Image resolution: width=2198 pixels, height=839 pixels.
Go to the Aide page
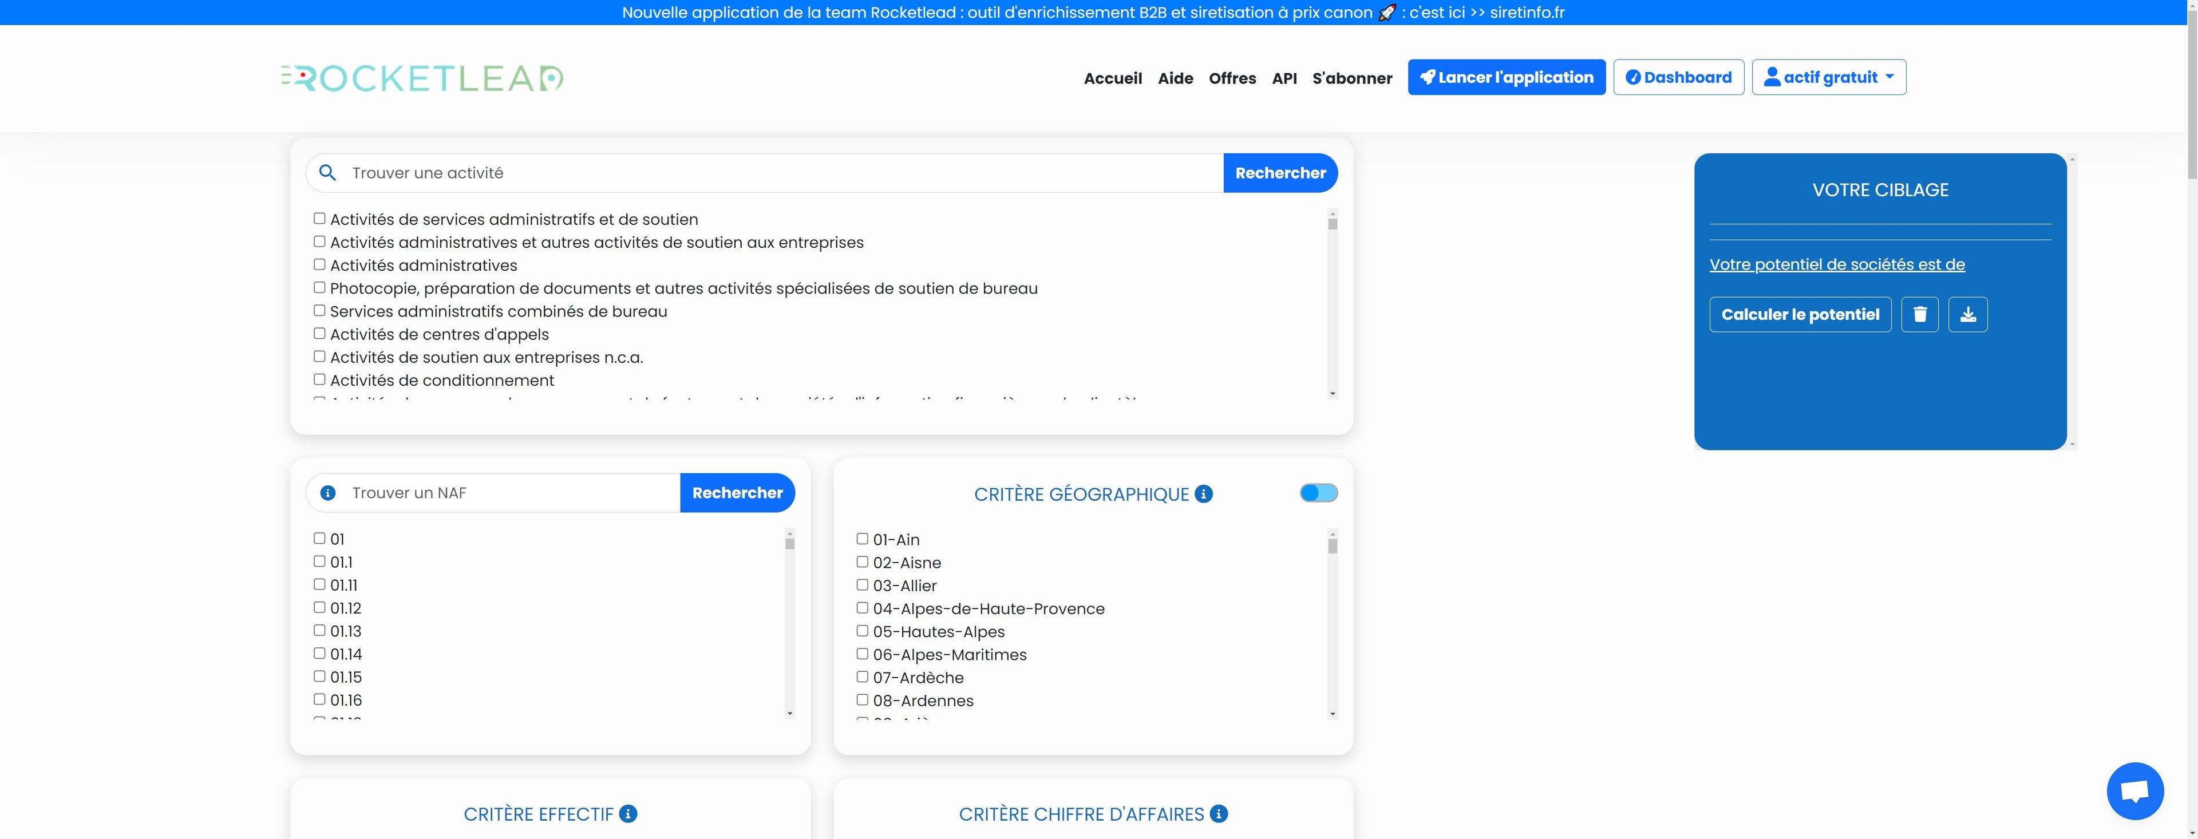[x=1174, y=78]
